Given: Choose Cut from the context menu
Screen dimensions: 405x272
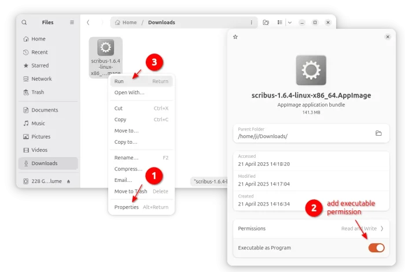Looking at the screenshot, I should tap(141, 109).
